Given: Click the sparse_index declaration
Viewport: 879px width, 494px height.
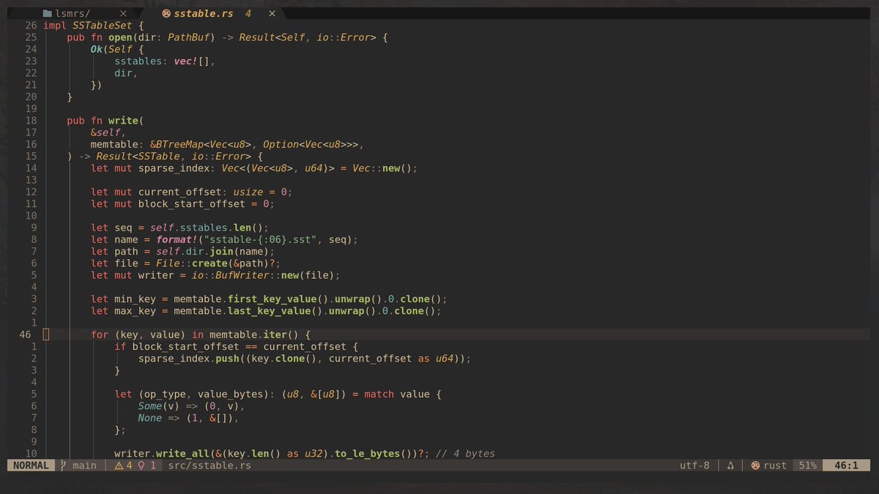Looking at the screenshot, I should tap(253, 168).
